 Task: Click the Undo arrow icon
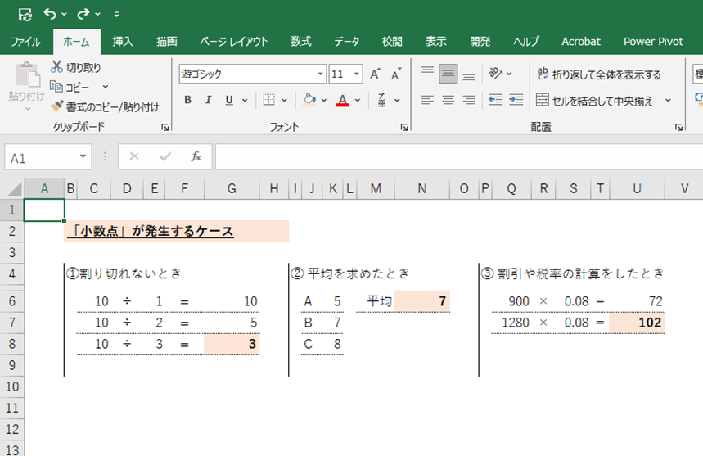point(50,14)
